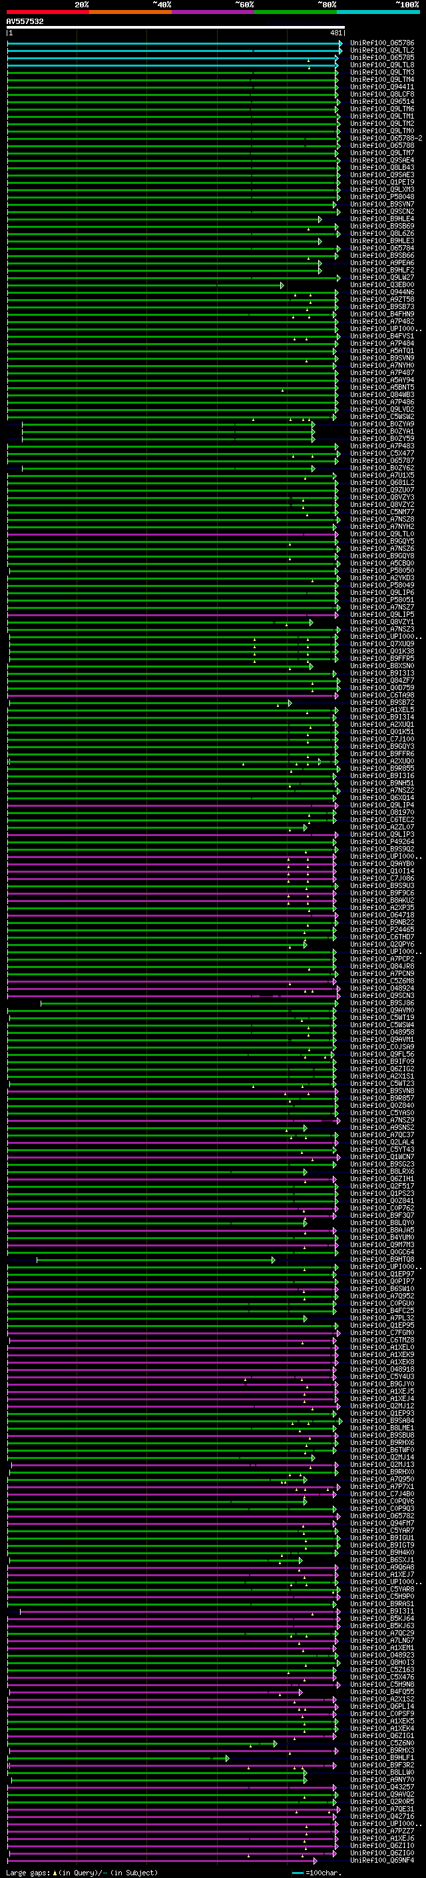Select the UniRef100_Q9LW27 label
Screen dimensions: 426x1878
coord(382,278)
